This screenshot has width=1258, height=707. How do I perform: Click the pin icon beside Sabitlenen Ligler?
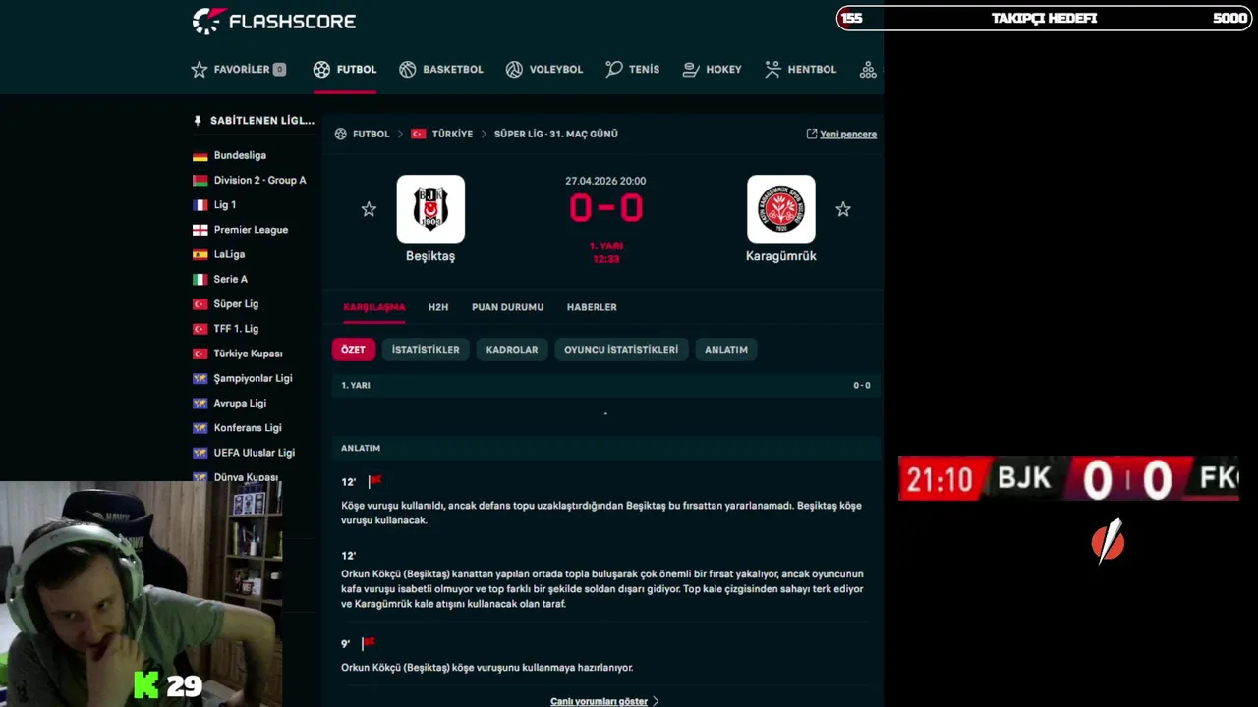(198, 121)
